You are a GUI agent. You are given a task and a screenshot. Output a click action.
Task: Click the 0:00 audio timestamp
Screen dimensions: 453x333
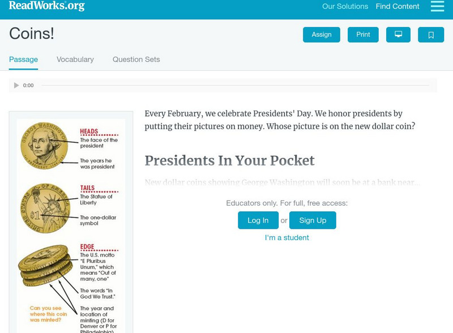click(x=29, y=85)
